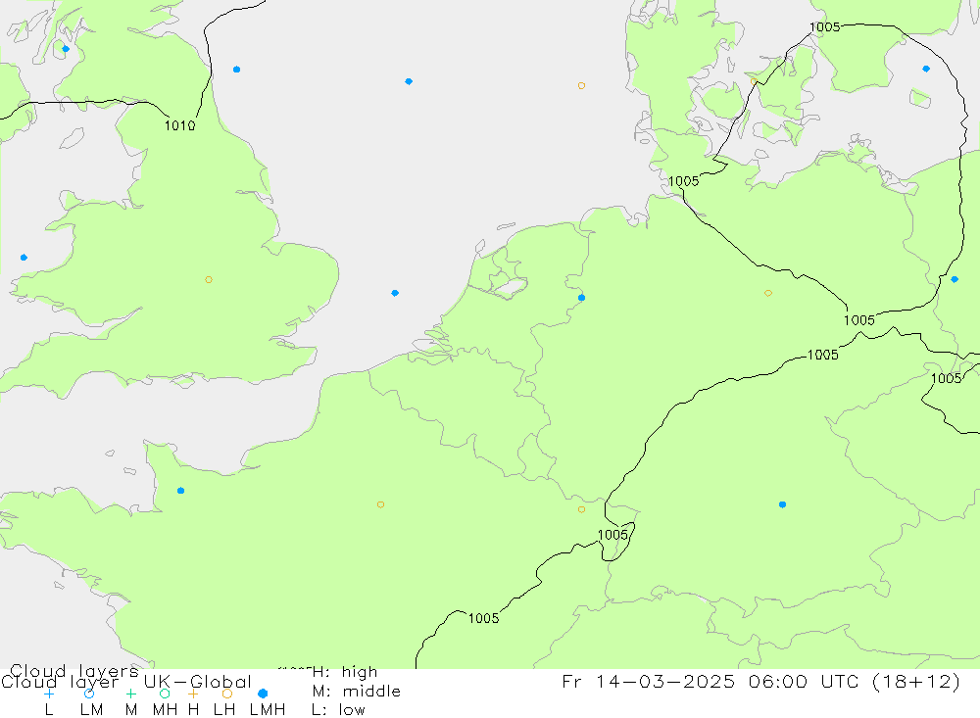Select the LMH cloud marker over western Scotland islands
980x718 pixels.
click(x=66, y=49)
